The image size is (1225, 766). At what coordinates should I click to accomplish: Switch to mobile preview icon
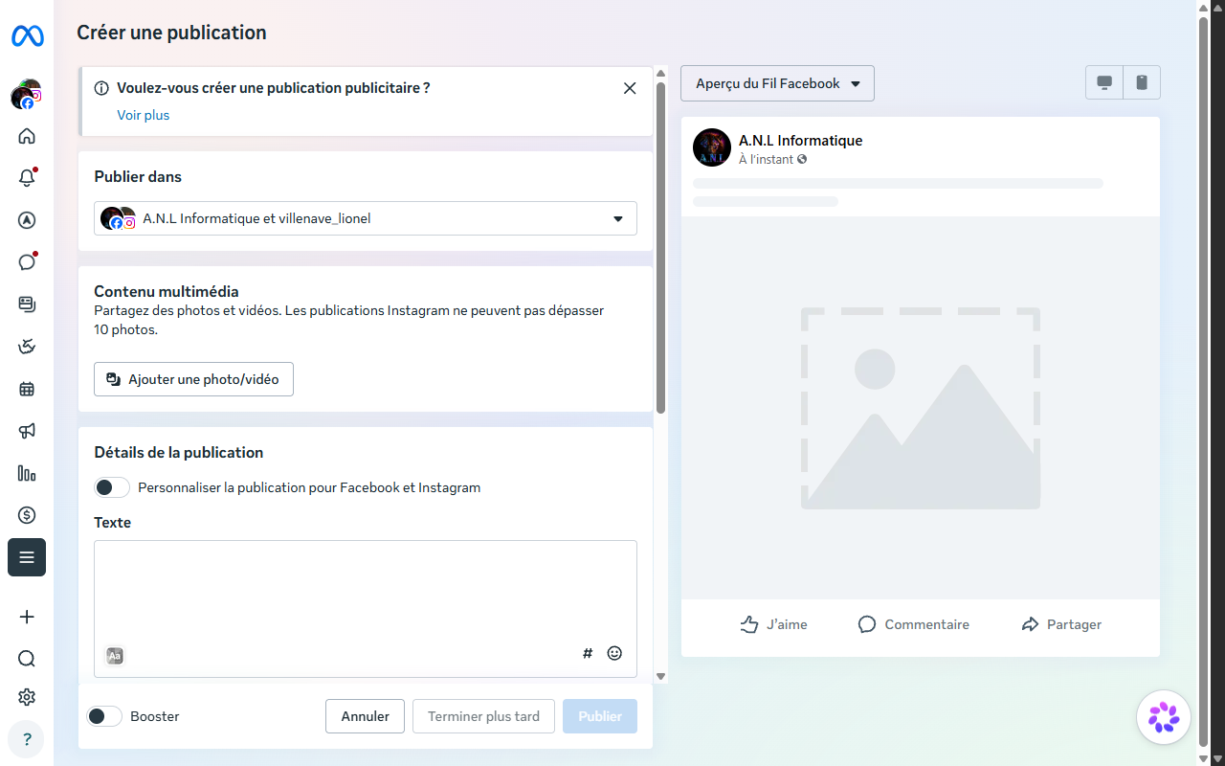1142,83
